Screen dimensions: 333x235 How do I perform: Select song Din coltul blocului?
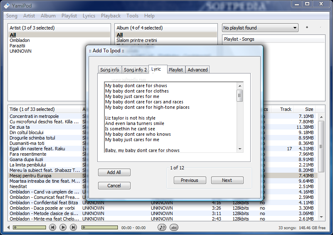[27, 132]
